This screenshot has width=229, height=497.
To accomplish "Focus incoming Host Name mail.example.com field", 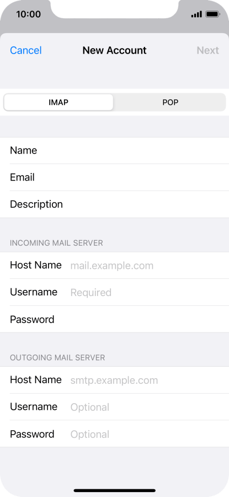I will pyautogui.click(x=114, y=265).
